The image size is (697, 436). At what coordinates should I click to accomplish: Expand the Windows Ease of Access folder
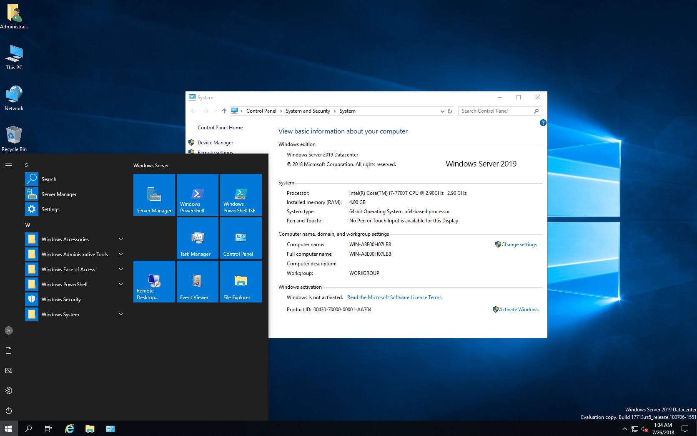[x=75, y=270]
